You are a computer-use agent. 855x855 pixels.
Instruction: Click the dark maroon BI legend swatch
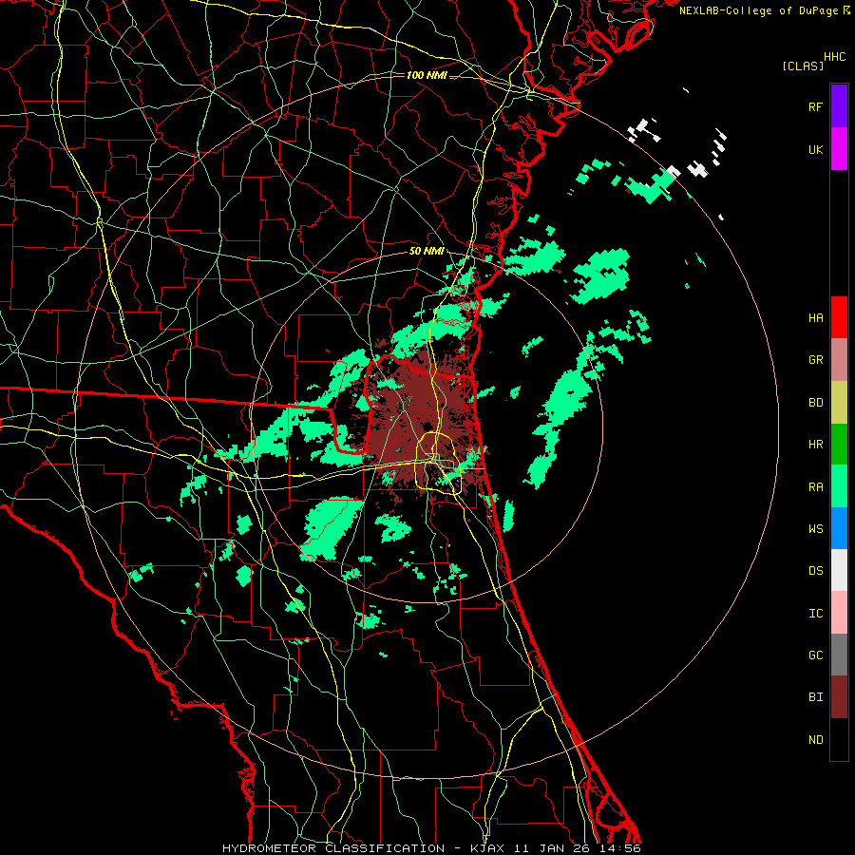(x=839, y=697)
